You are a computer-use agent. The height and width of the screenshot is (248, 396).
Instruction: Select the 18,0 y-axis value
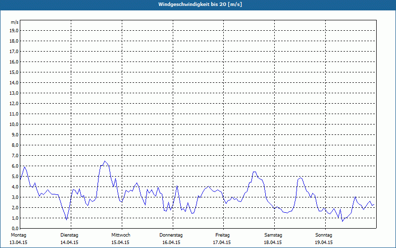point(14,41)
